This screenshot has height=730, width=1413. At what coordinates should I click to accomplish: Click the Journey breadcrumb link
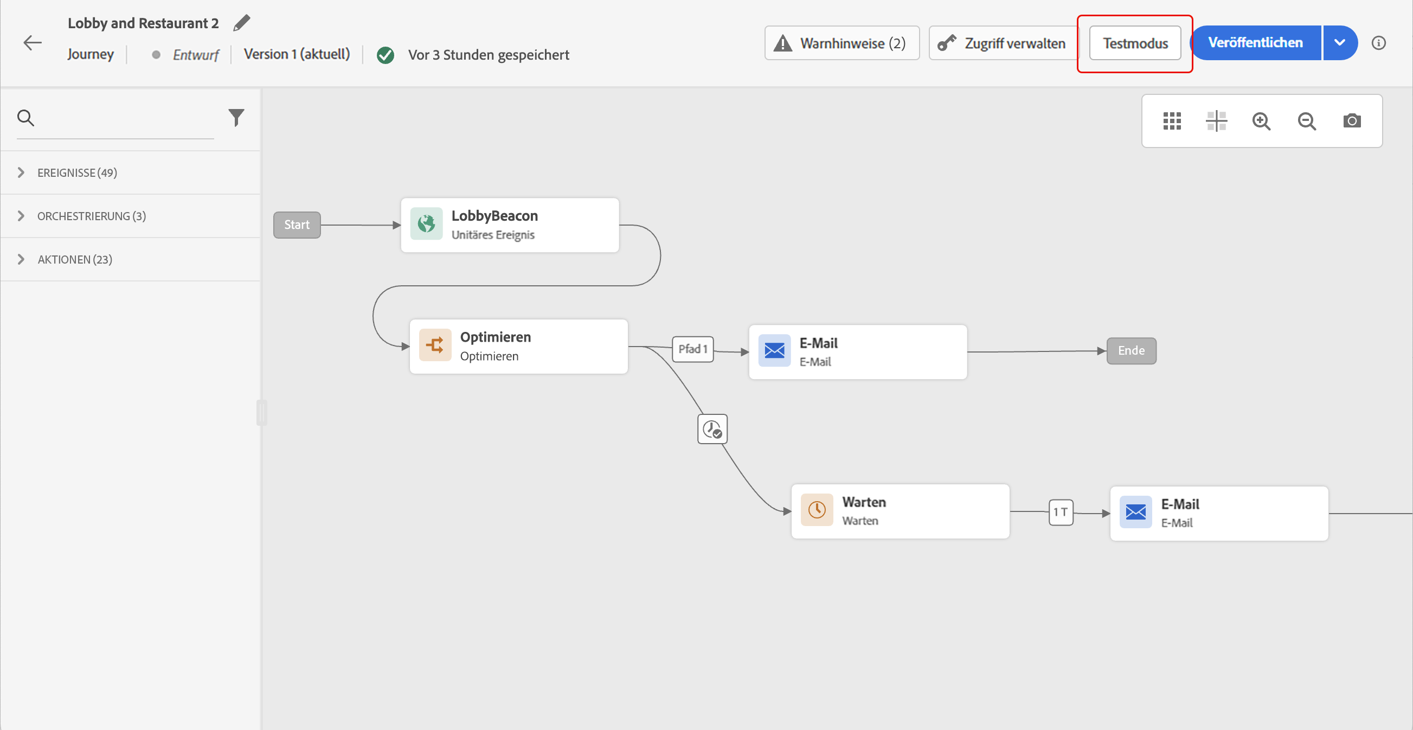(x=91, y=54)
